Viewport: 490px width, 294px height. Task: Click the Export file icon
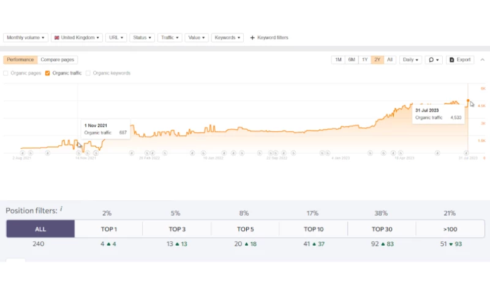tap(452, 60)
